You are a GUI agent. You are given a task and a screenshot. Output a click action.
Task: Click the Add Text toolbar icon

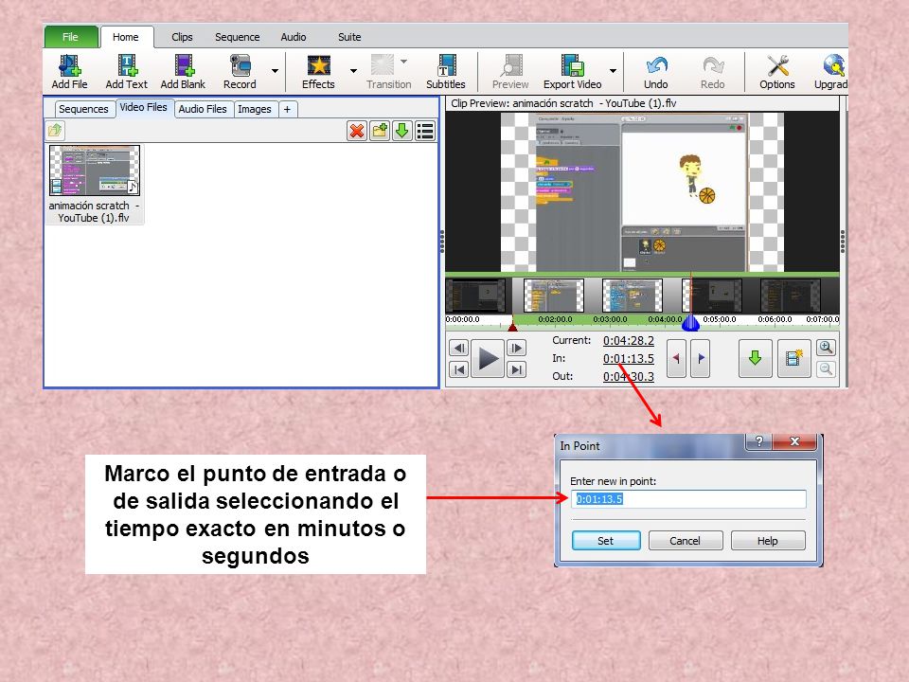127,65
